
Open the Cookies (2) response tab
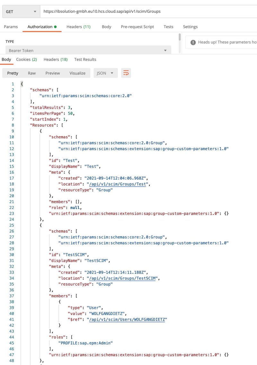[27, 59]
